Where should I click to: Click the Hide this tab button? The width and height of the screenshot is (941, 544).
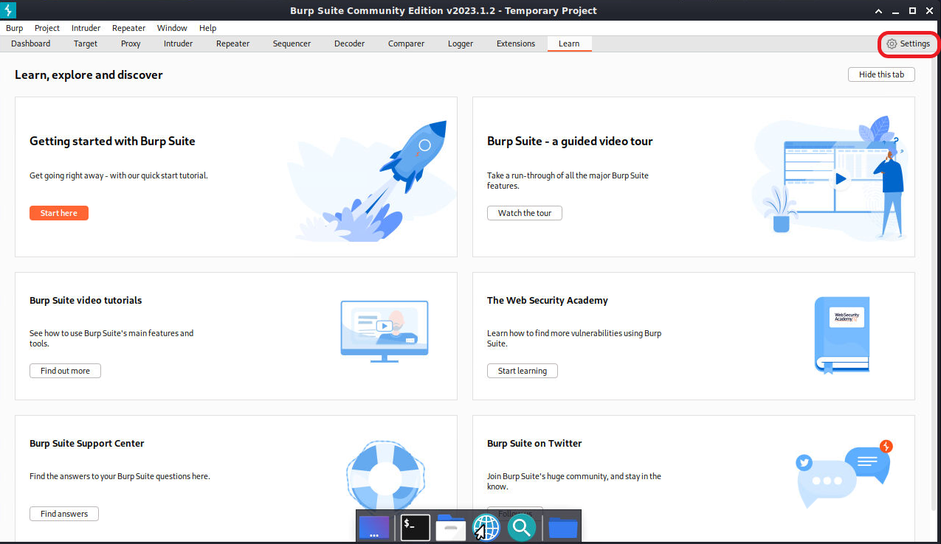point(881,74)
